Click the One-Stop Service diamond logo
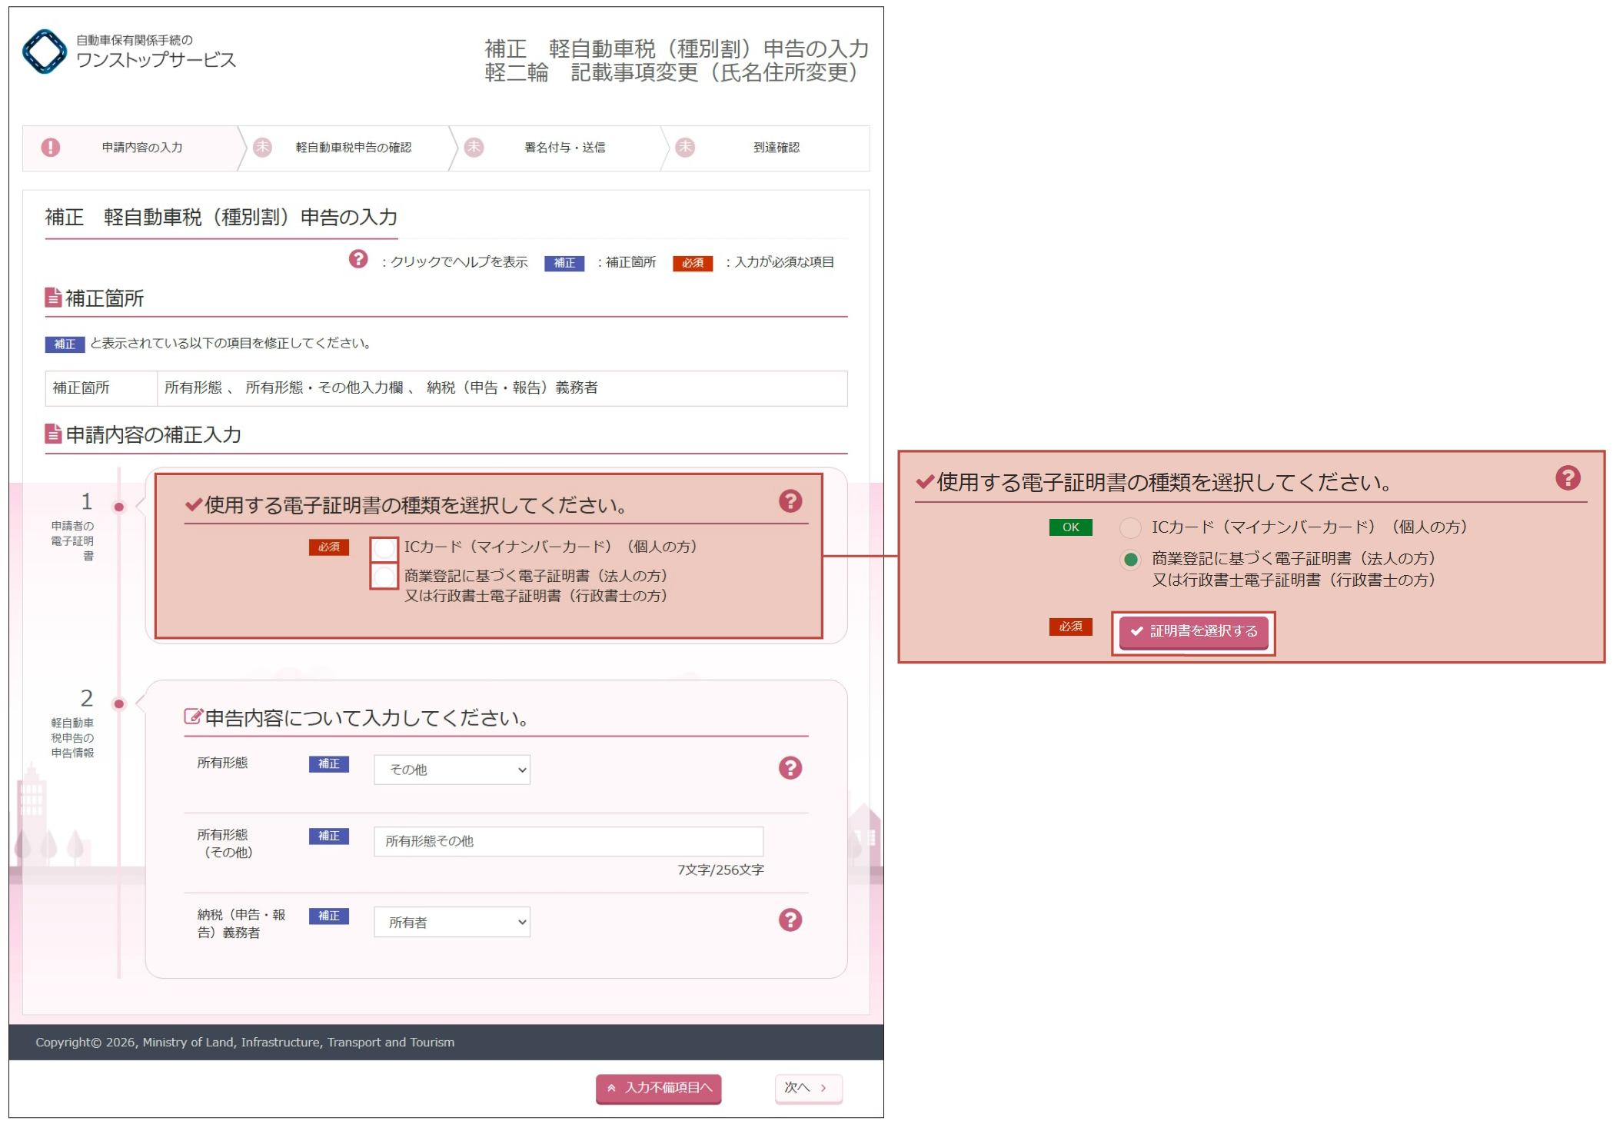Image resolution: width=1613 pixels, height=1124 pixels. click(x=45, y=52)
